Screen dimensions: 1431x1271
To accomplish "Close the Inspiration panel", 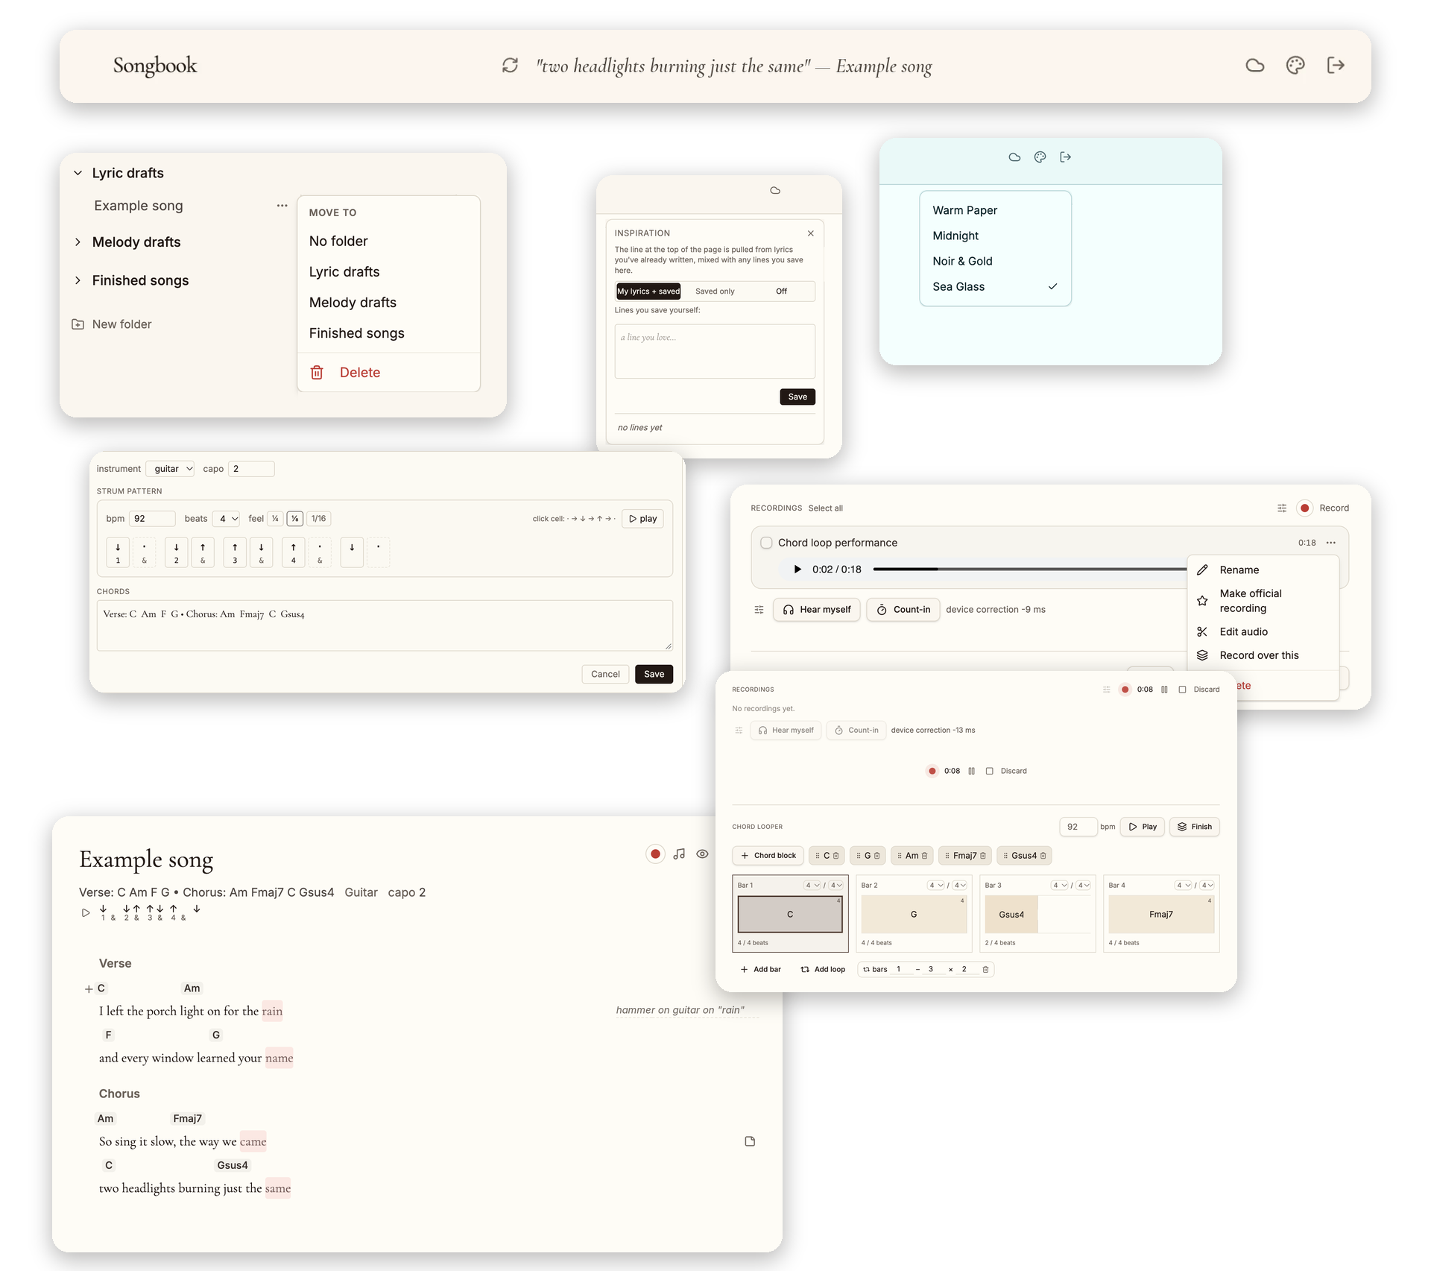I will [x=811, y=233].
